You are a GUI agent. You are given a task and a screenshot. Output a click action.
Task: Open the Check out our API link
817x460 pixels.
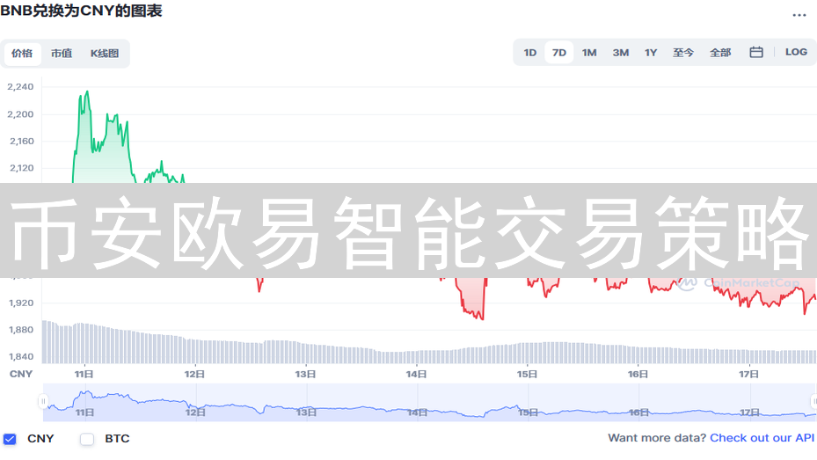762,438
